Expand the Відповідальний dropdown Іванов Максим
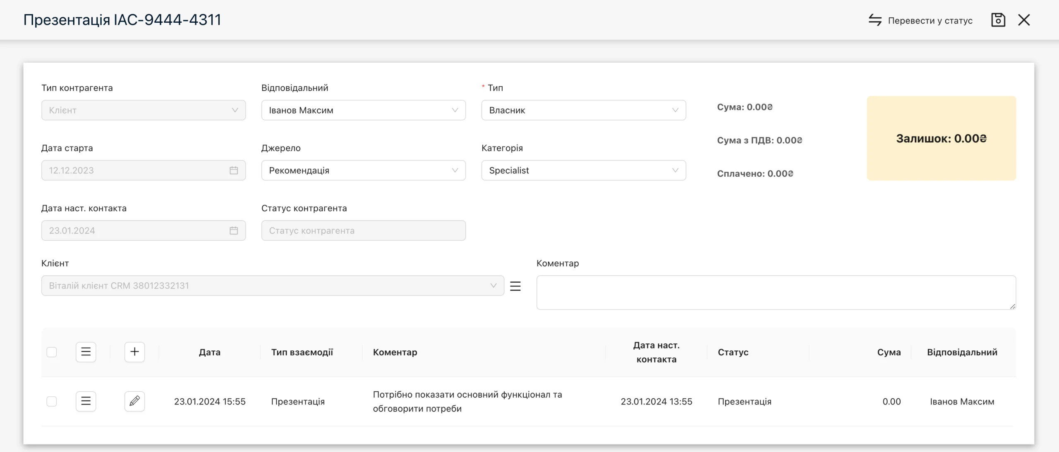The width and height of the screenshot is (1059, 452). tap(363, 110)
